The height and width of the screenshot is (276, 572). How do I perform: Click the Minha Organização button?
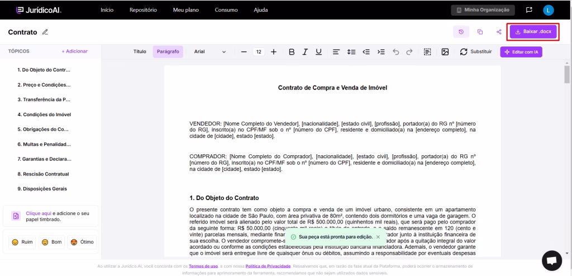(483, 10)
